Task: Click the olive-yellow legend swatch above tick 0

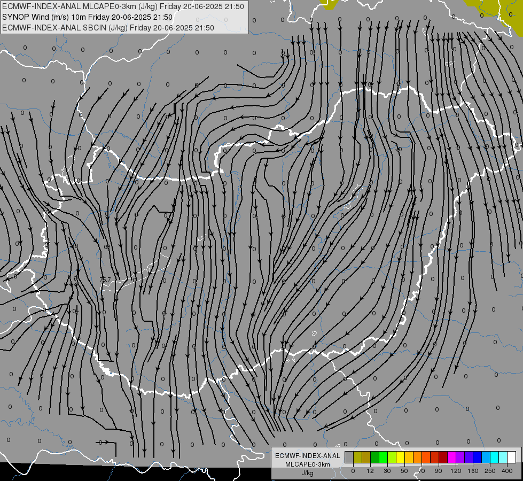Action: 357,457
